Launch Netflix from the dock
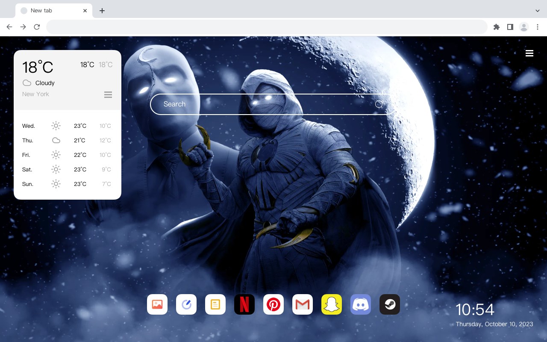The width and height of the screenshot is (547, 342). 244,304
